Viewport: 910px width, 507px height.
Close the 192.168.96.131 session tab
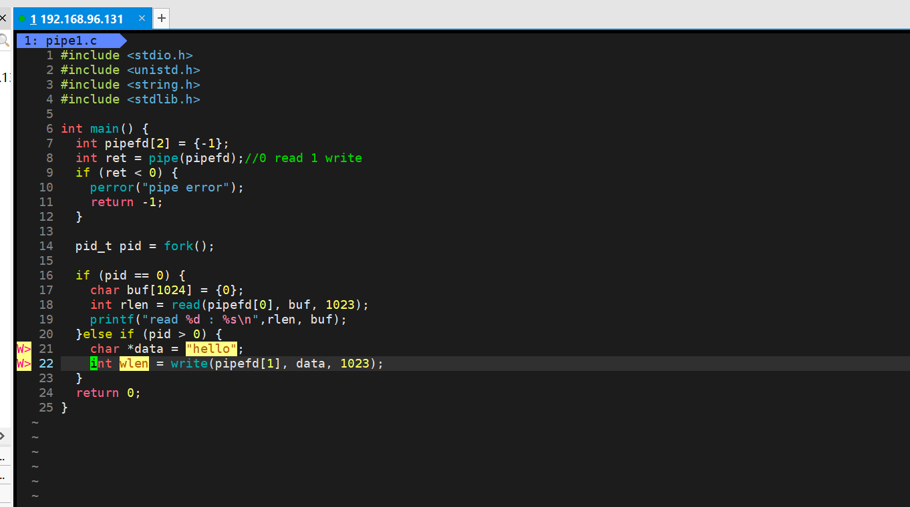pyautogui.click(x=142, y=18)
